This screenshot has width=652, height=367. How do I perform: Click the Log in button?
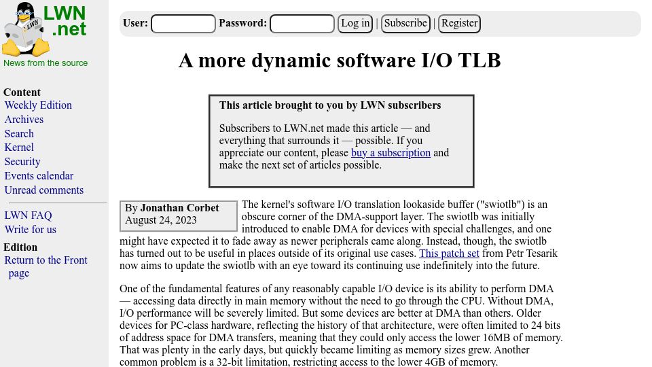tap(355, 23)
